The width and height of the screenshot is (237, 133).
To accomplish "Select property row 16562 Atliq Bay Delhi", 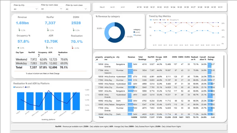I will click(155, 101).
